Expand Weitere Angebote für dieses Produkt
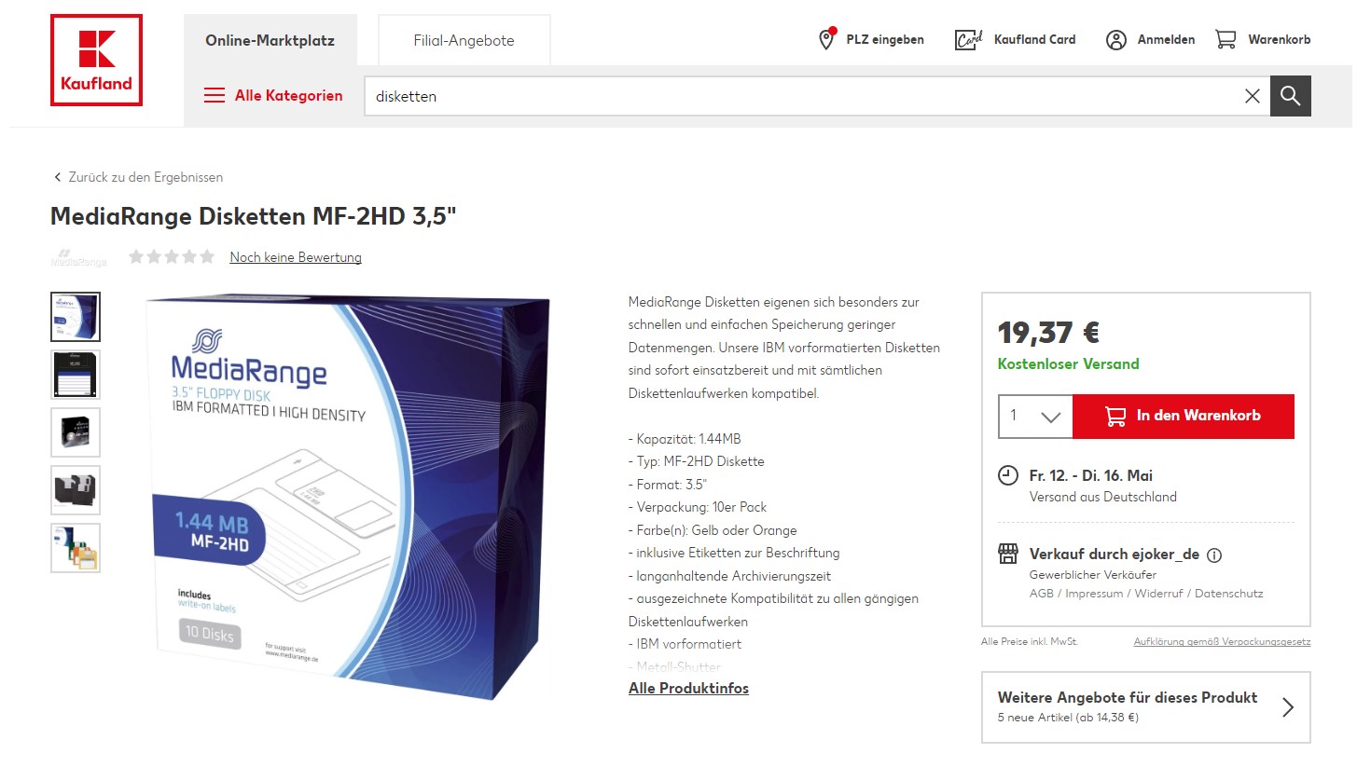The image size is (1371, 767). (1145, 706)
